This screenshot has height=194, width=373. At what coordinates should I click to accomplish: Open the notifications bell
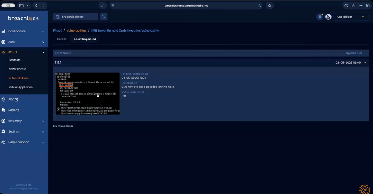tap(320, 17)
